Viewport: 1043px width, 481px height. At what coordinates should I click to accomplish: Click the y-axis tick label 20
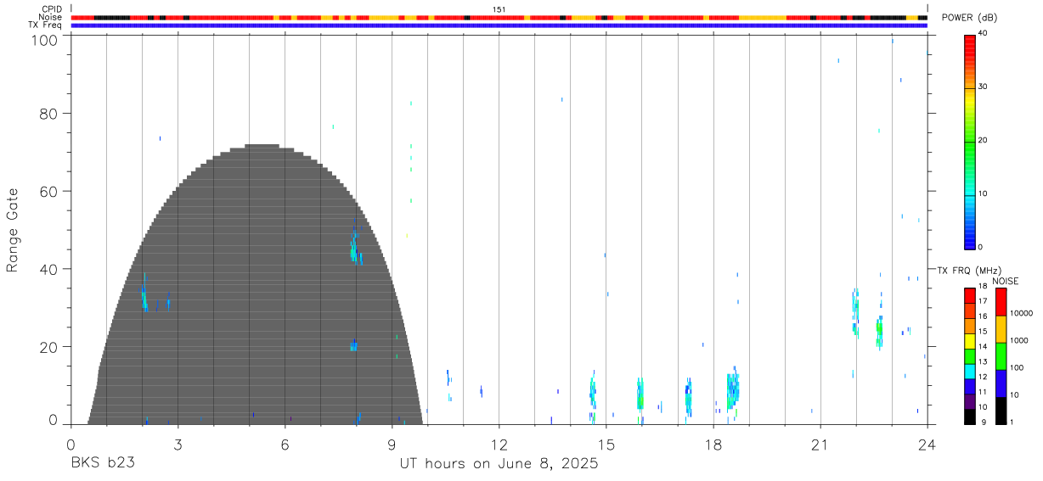click(x=49, y=347)
